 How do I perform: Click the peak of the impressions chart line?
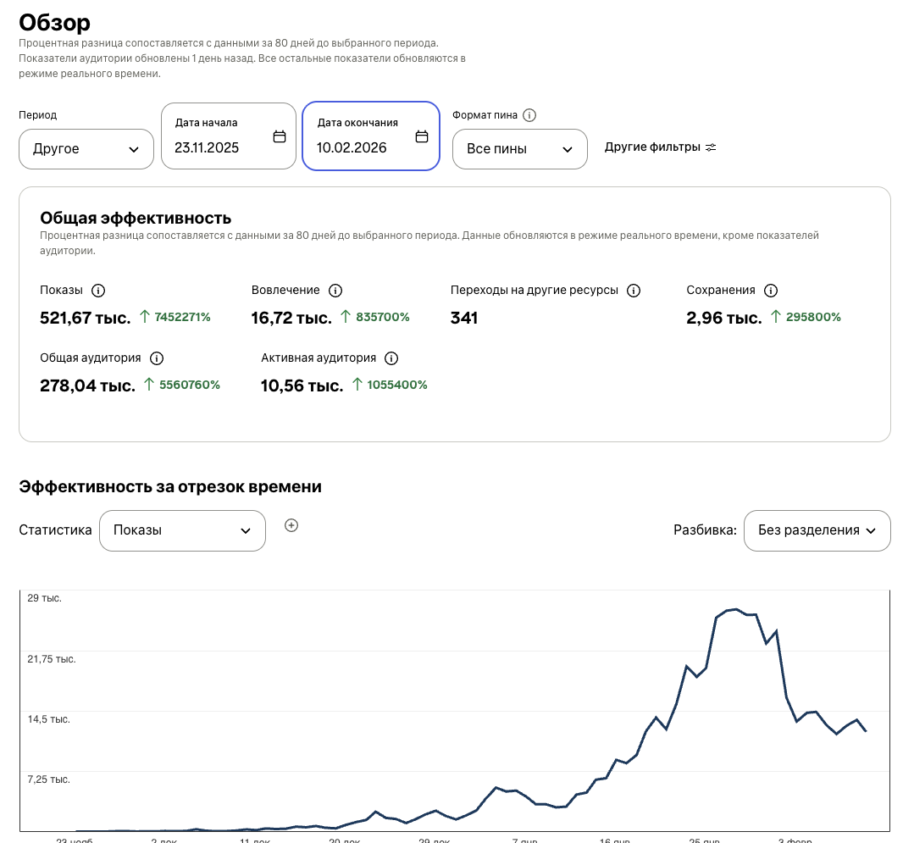(736, 609)
